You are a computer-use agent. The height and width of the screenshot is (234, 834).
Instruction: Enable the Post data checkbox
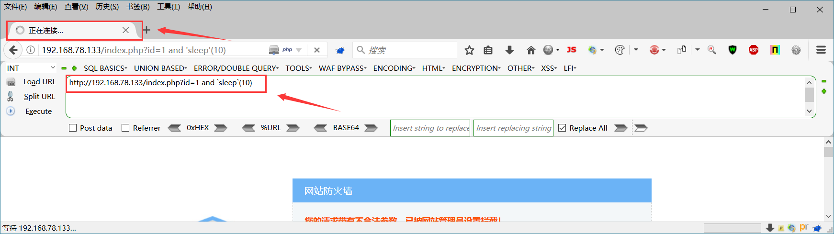pos(73,128)
